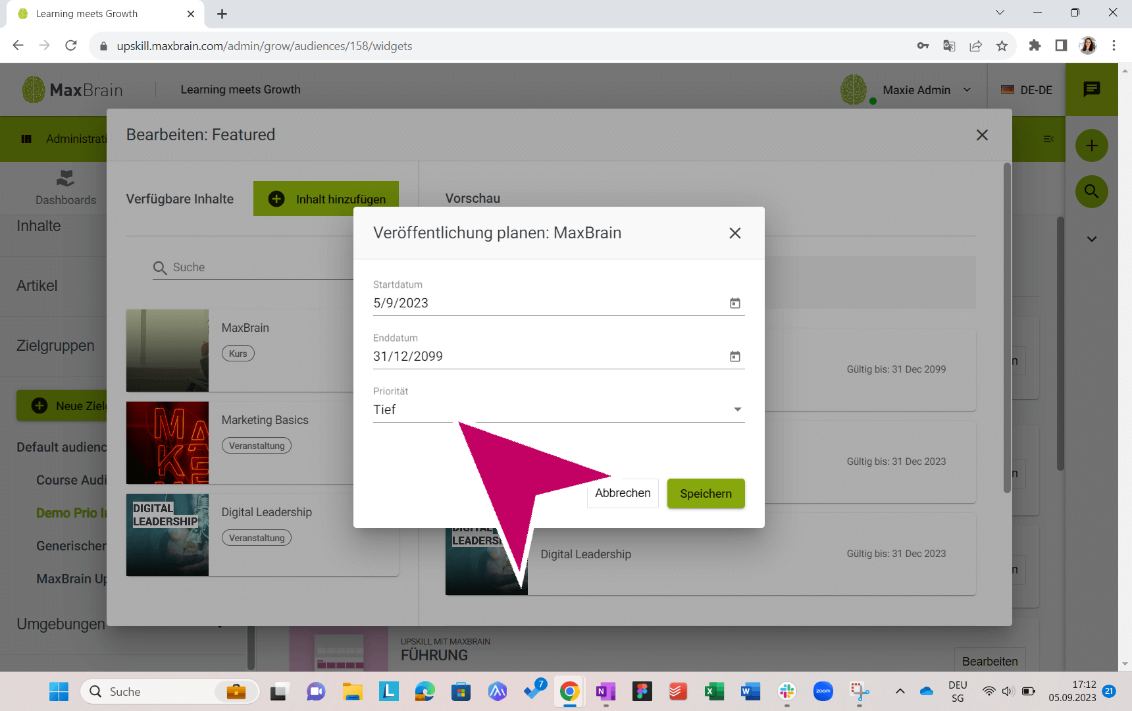Click the MaxBrain logo

tap(72, 90)
